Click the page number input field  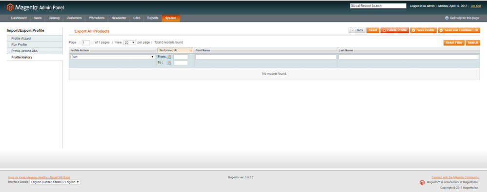coord(86,43)
